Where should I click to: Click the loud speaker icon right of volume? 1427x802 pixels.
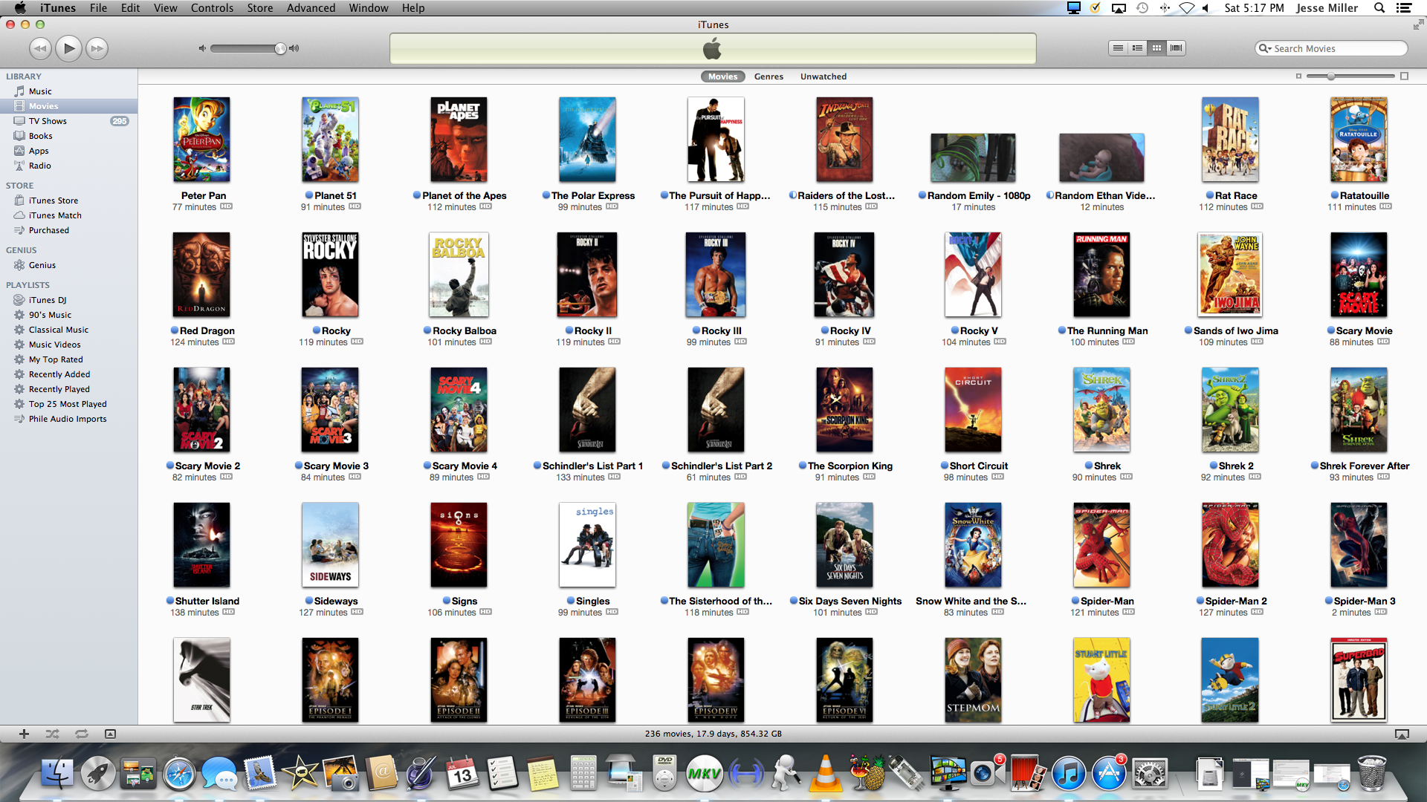coord(294,48)
